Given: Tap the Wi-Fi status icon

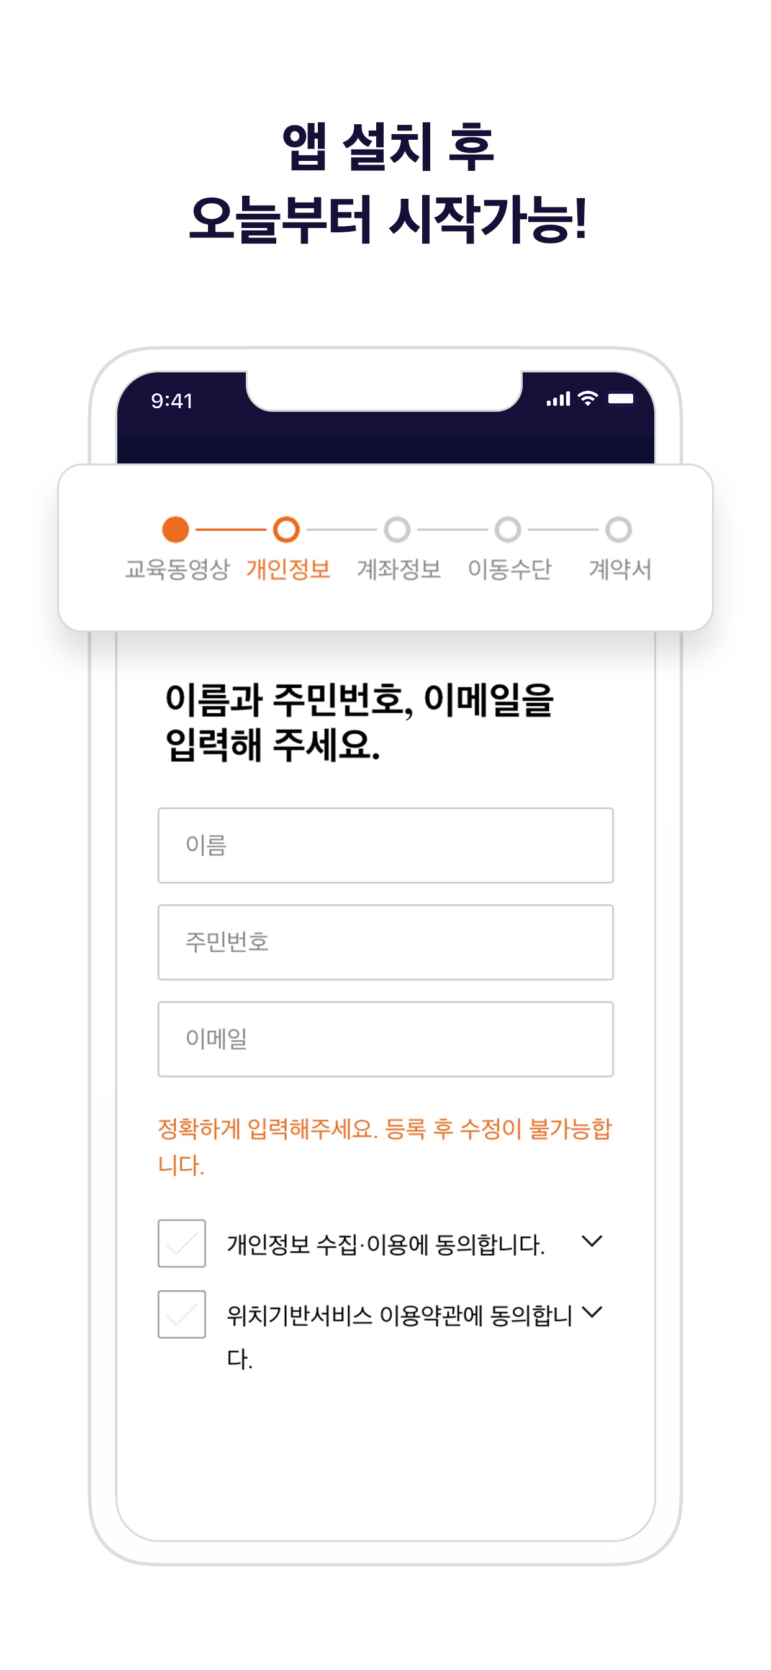Looking at the screenshot, I should coord(588,399).
